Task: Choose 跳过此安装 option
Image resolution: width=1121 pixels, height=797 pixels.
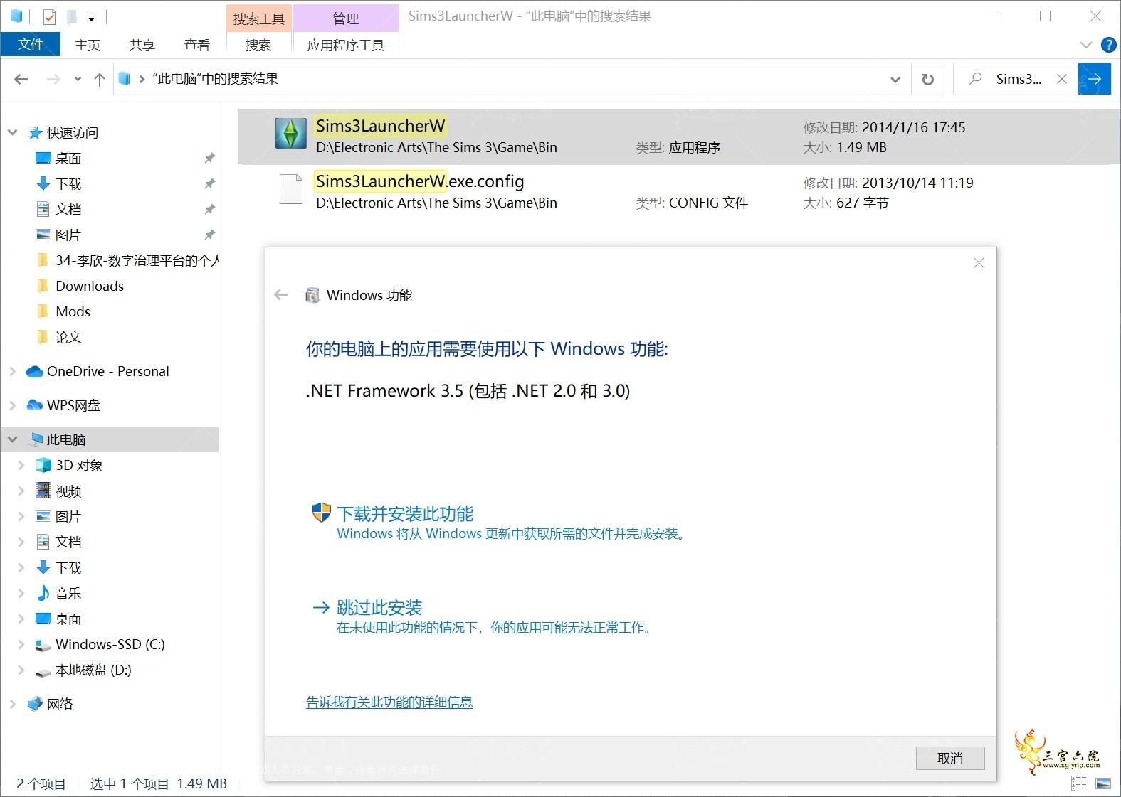Action: [379, 607]
